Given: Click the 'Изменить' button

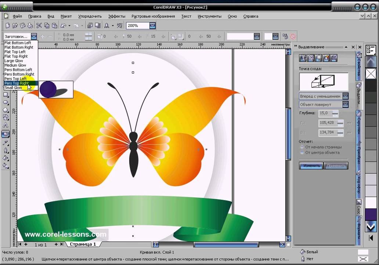Looking at the screenshot, I should (311, 166).
